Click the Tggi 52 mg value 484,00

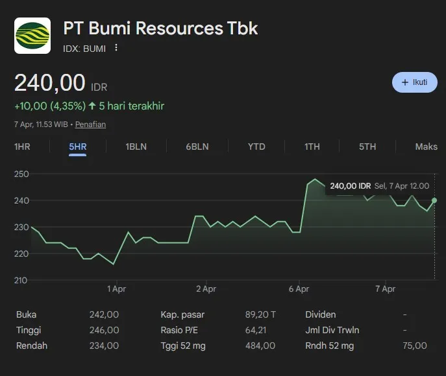point(260,346)
